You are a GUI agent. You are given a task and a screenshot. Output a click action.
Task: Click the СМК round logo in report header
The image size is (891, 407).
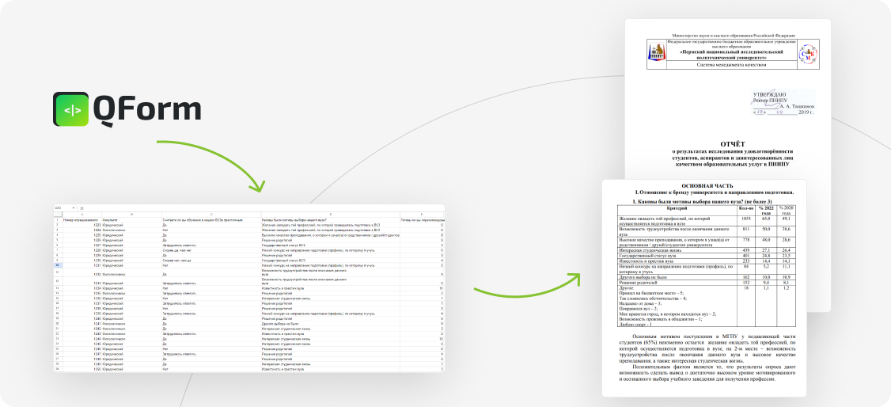click(808, 54)
